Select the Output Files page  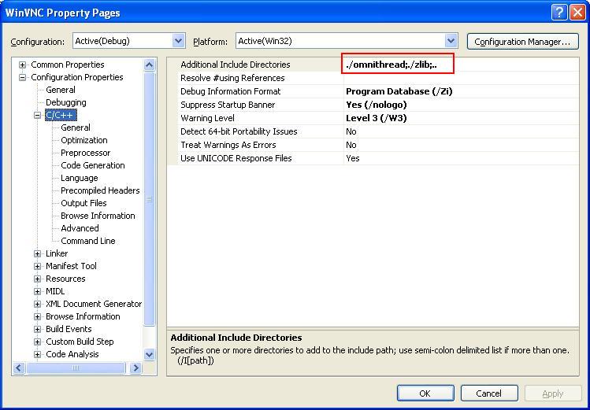(84, 203)
